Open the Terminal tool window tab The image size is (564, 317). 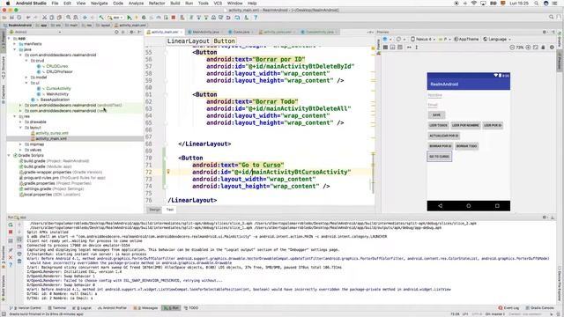click(x=57, y=308)
